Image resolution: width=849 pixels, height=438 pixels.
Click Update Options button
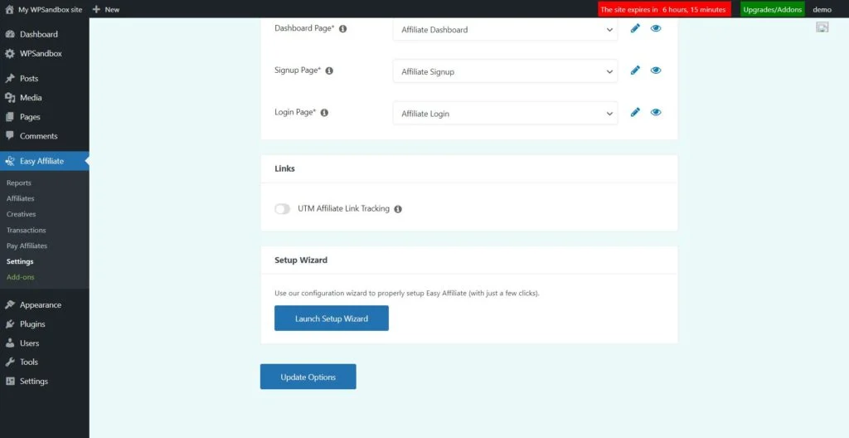click(308, 377)
